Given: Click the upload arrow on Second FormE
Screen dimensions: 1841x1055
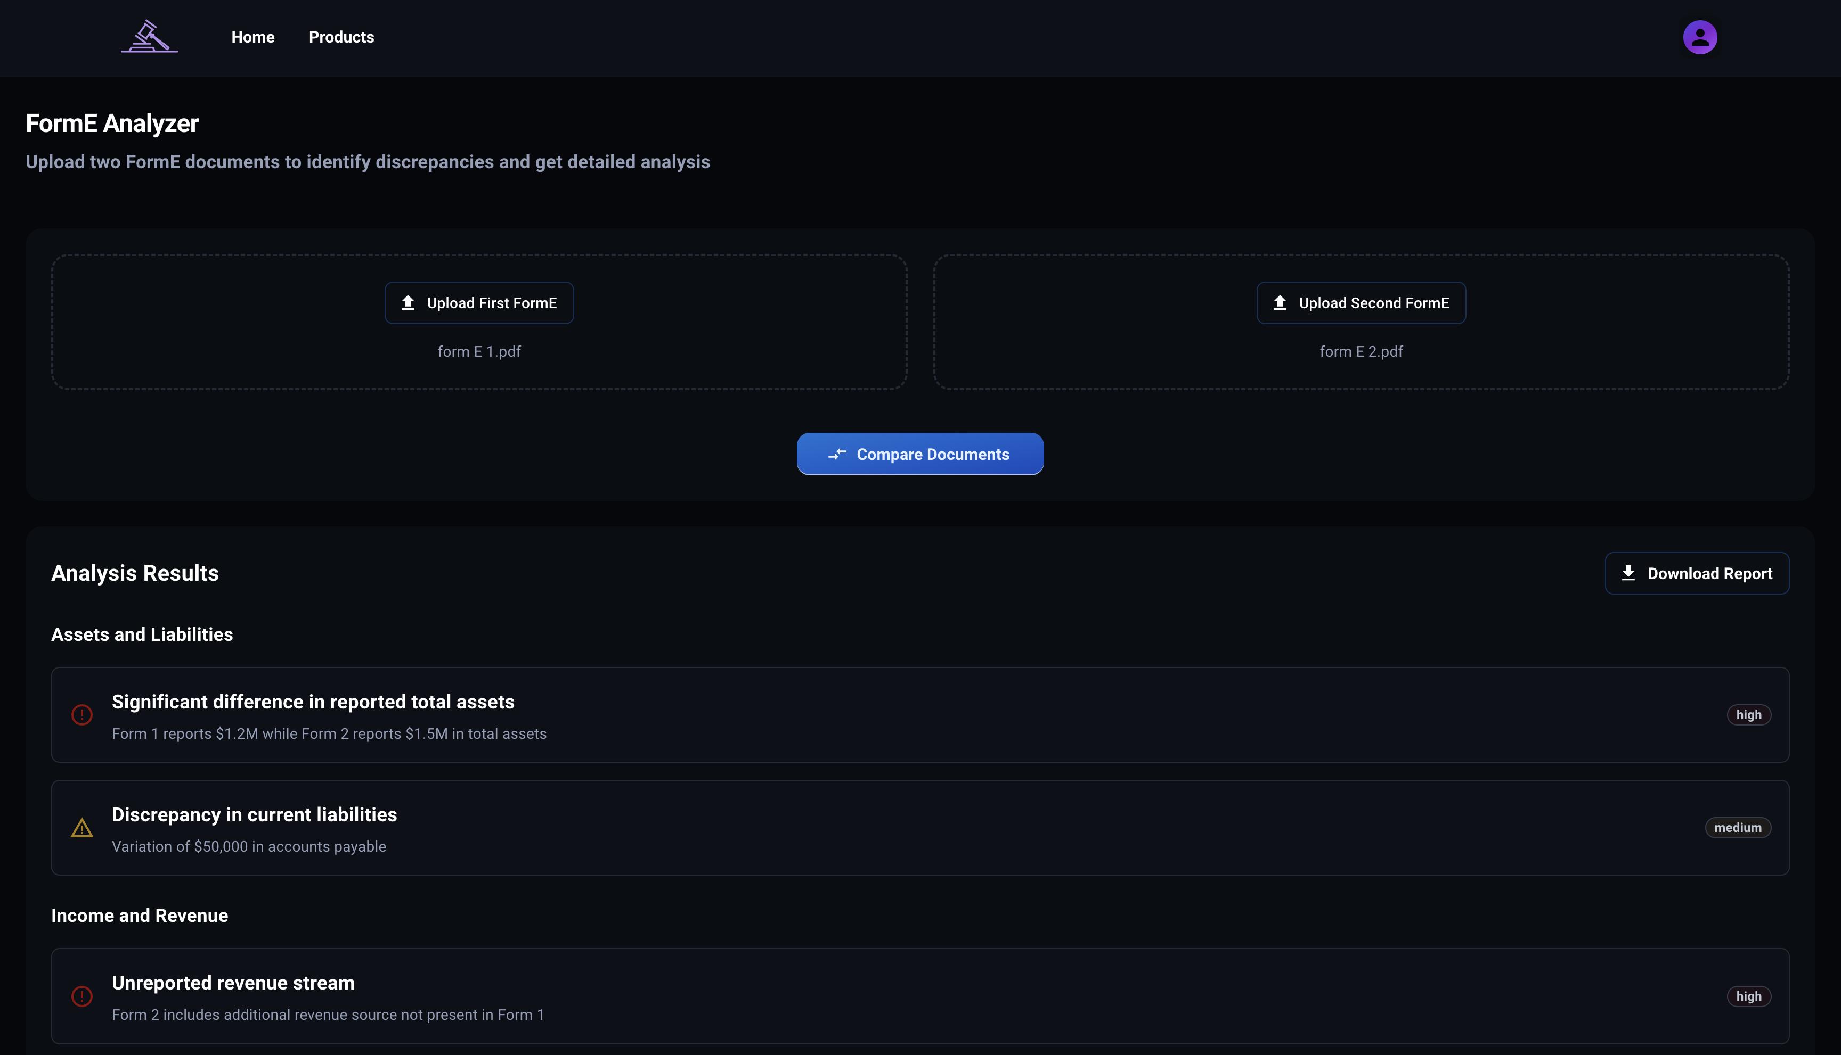Looking at the screenshot, I should click(x=1280, y=303).
